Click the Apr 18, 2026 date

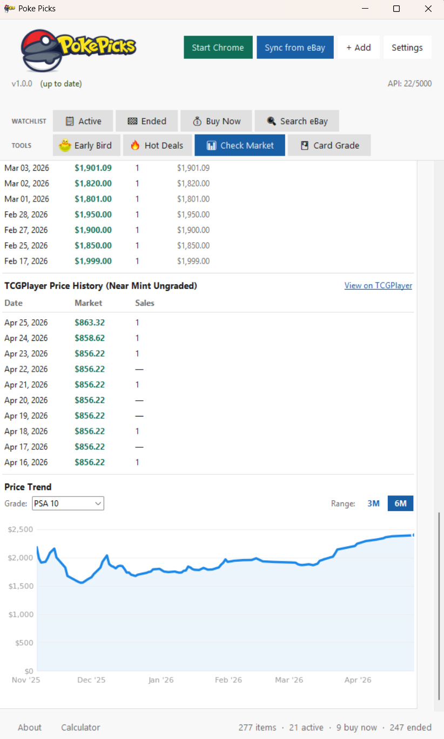pos(26,431)
